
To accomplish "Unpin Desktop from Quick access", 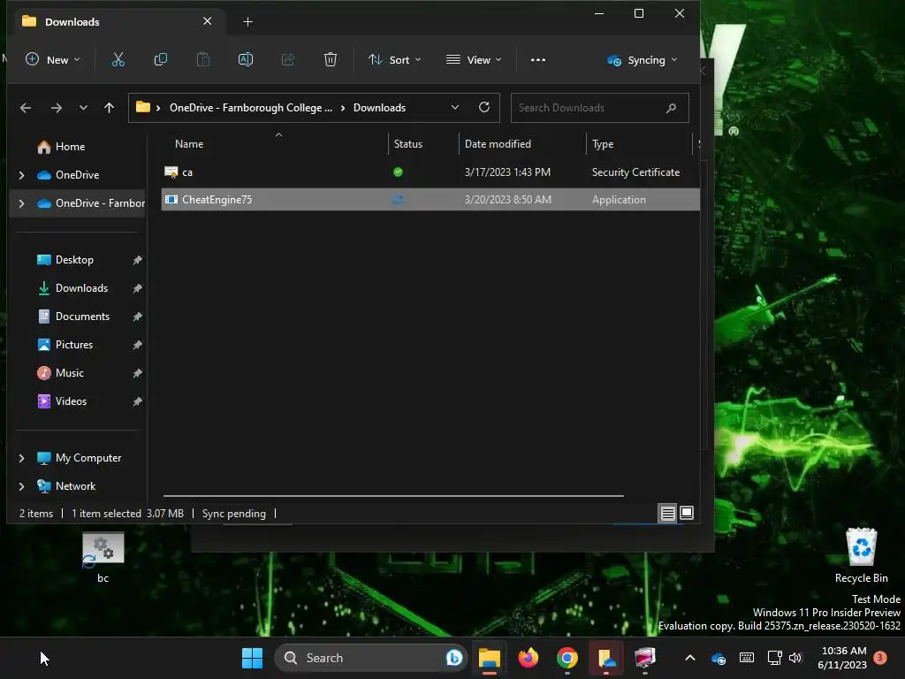I will click(137, 261).
